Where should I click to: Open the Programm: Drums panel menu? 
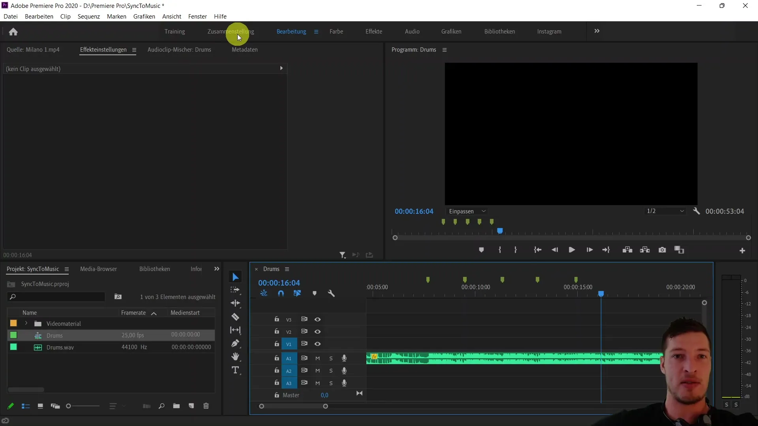tap(445, 50)
